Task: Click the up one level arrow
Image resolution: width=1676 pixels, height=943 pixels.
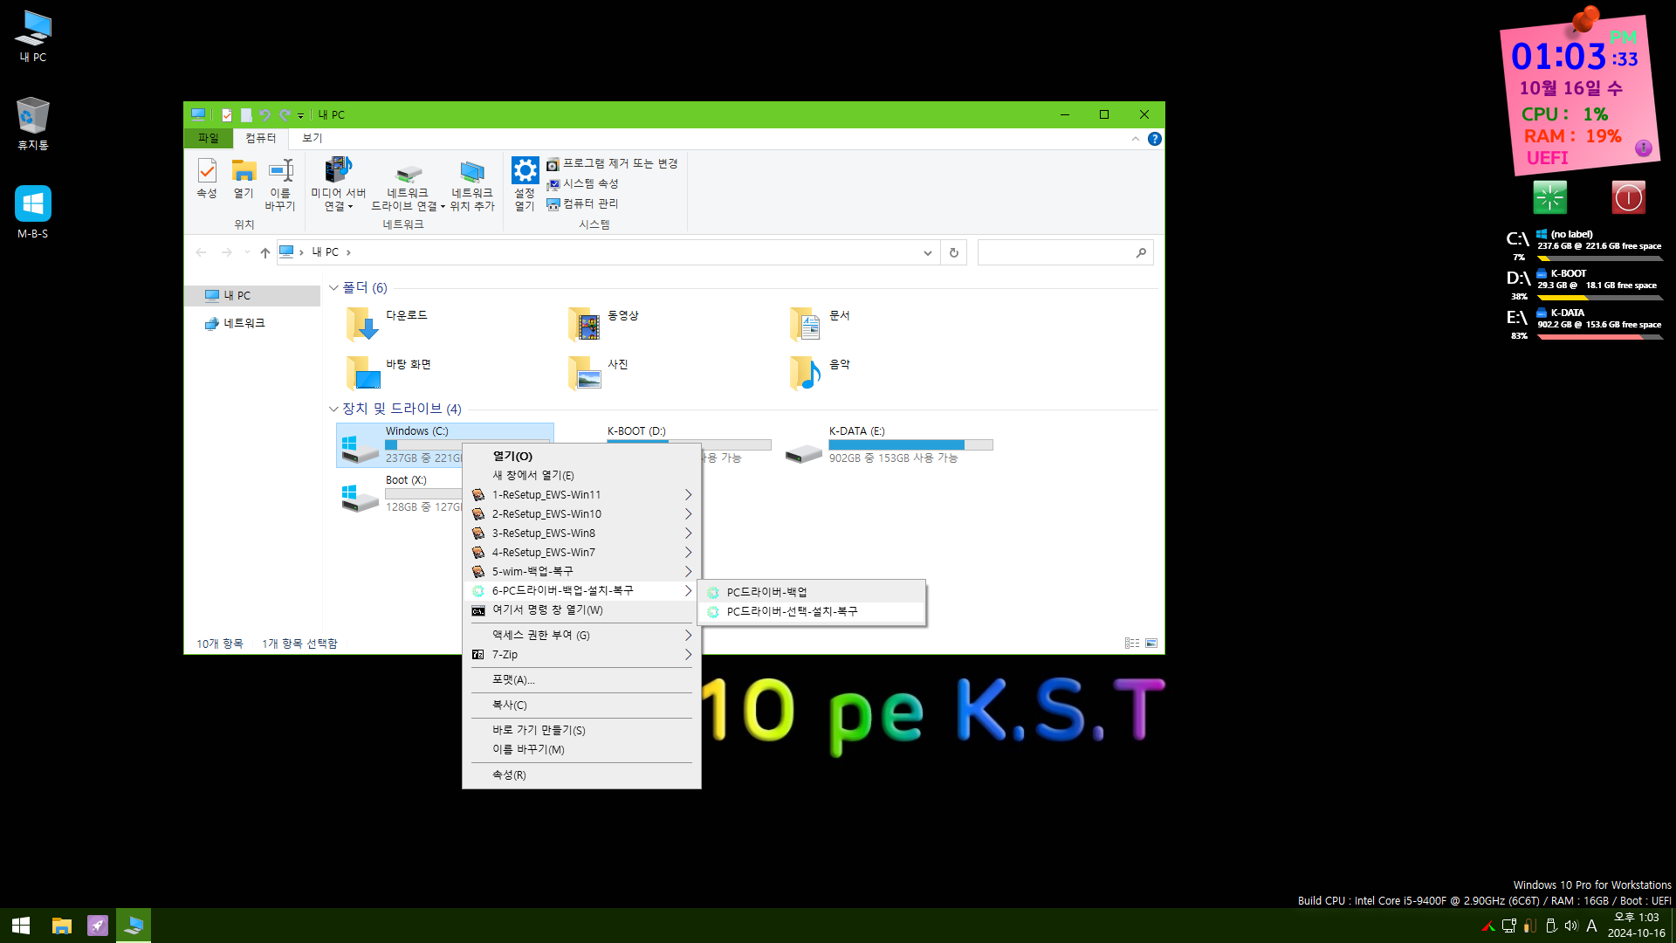Action: pos(265,252)
